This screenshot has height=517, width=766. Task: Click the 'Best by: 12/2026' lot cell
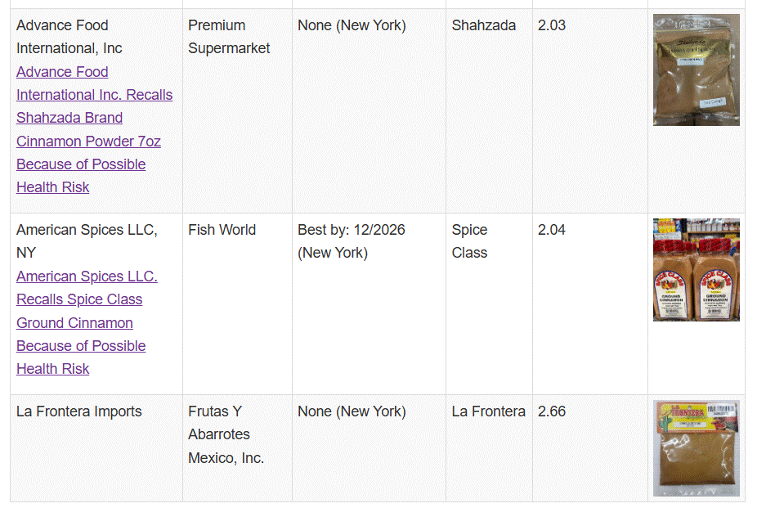tap(351, 241)
